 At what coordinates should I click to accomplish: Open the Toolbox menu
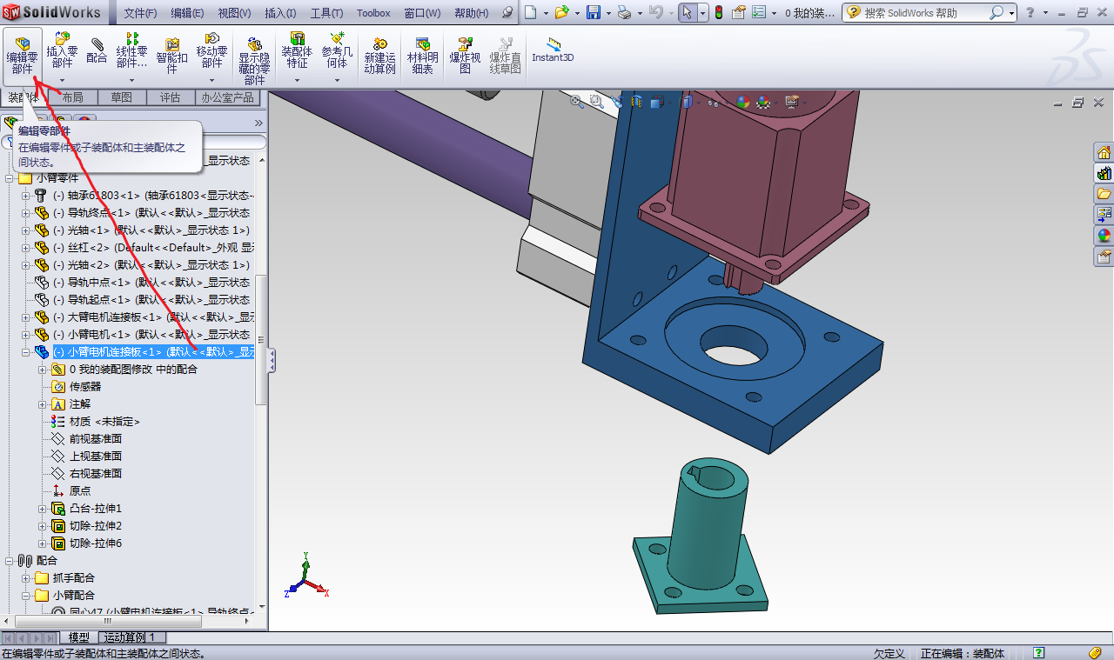[373, 13]
